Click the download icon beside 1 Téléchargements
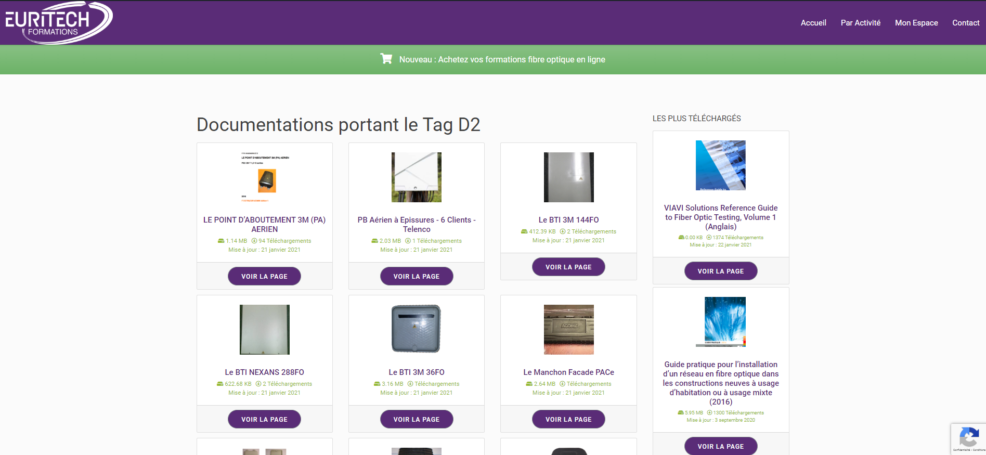Viewport: 986px width, 455px height. point(408,241)
